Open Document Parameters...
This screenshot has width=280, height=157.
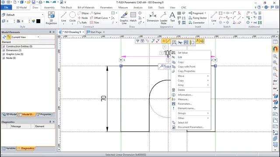click(191, 127)
